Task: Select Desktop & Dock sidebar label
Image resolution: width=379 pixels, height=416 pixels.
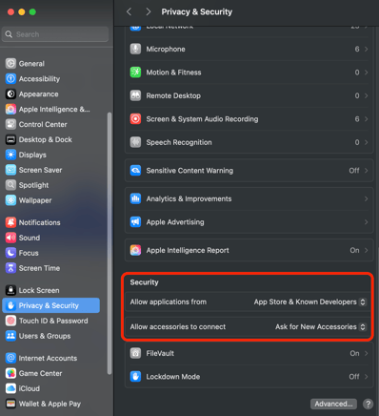Action: 46,139
